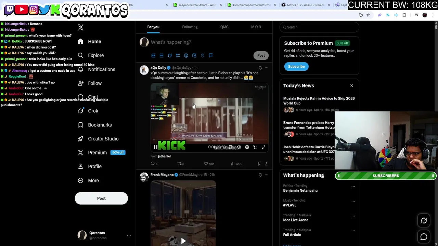The width and height of the screenshot is (438, 246).
Task: Open the X logo home icon
Action: [x=81, y=28]
